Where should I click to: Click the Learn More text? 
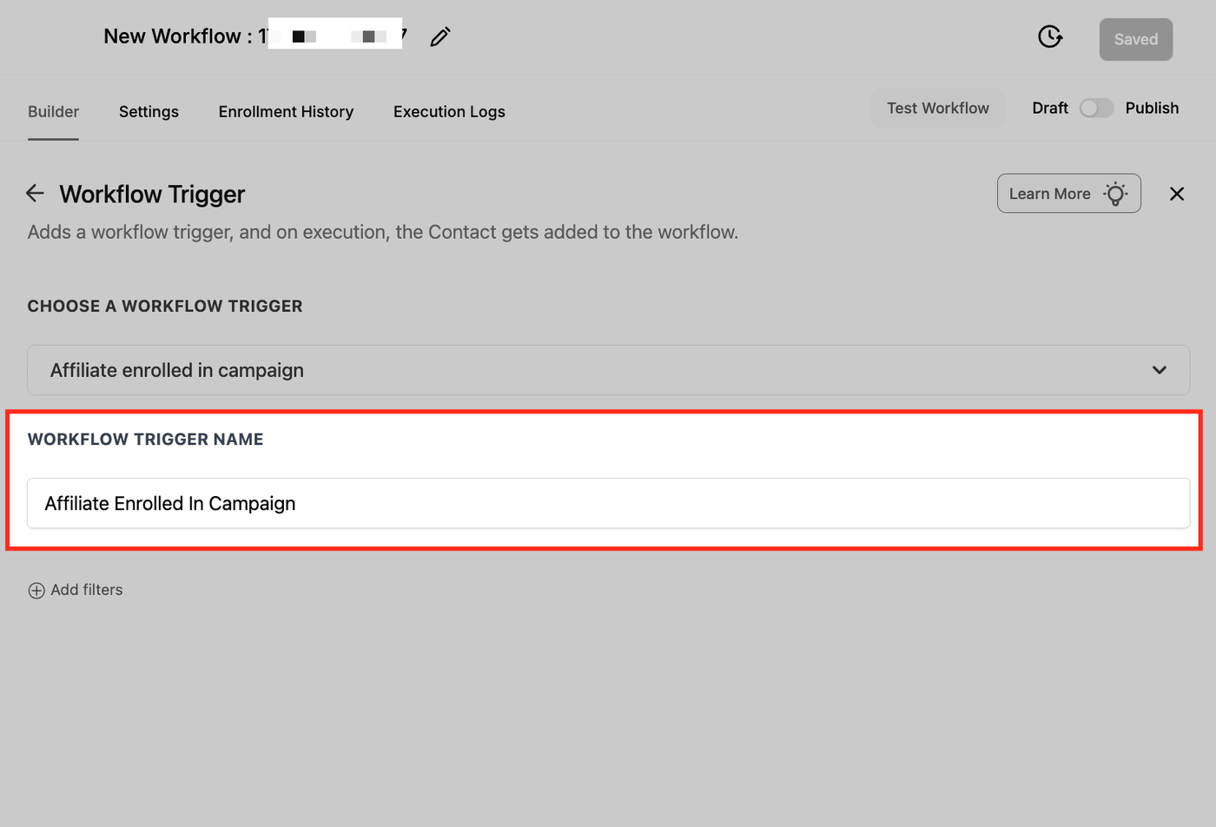pos(1049,194)
